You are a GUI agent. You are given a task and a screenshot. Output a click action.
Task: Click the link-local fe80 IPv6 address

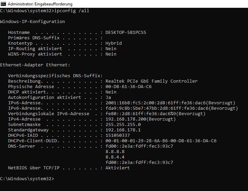pyautogui.click(x=155, y=114)
